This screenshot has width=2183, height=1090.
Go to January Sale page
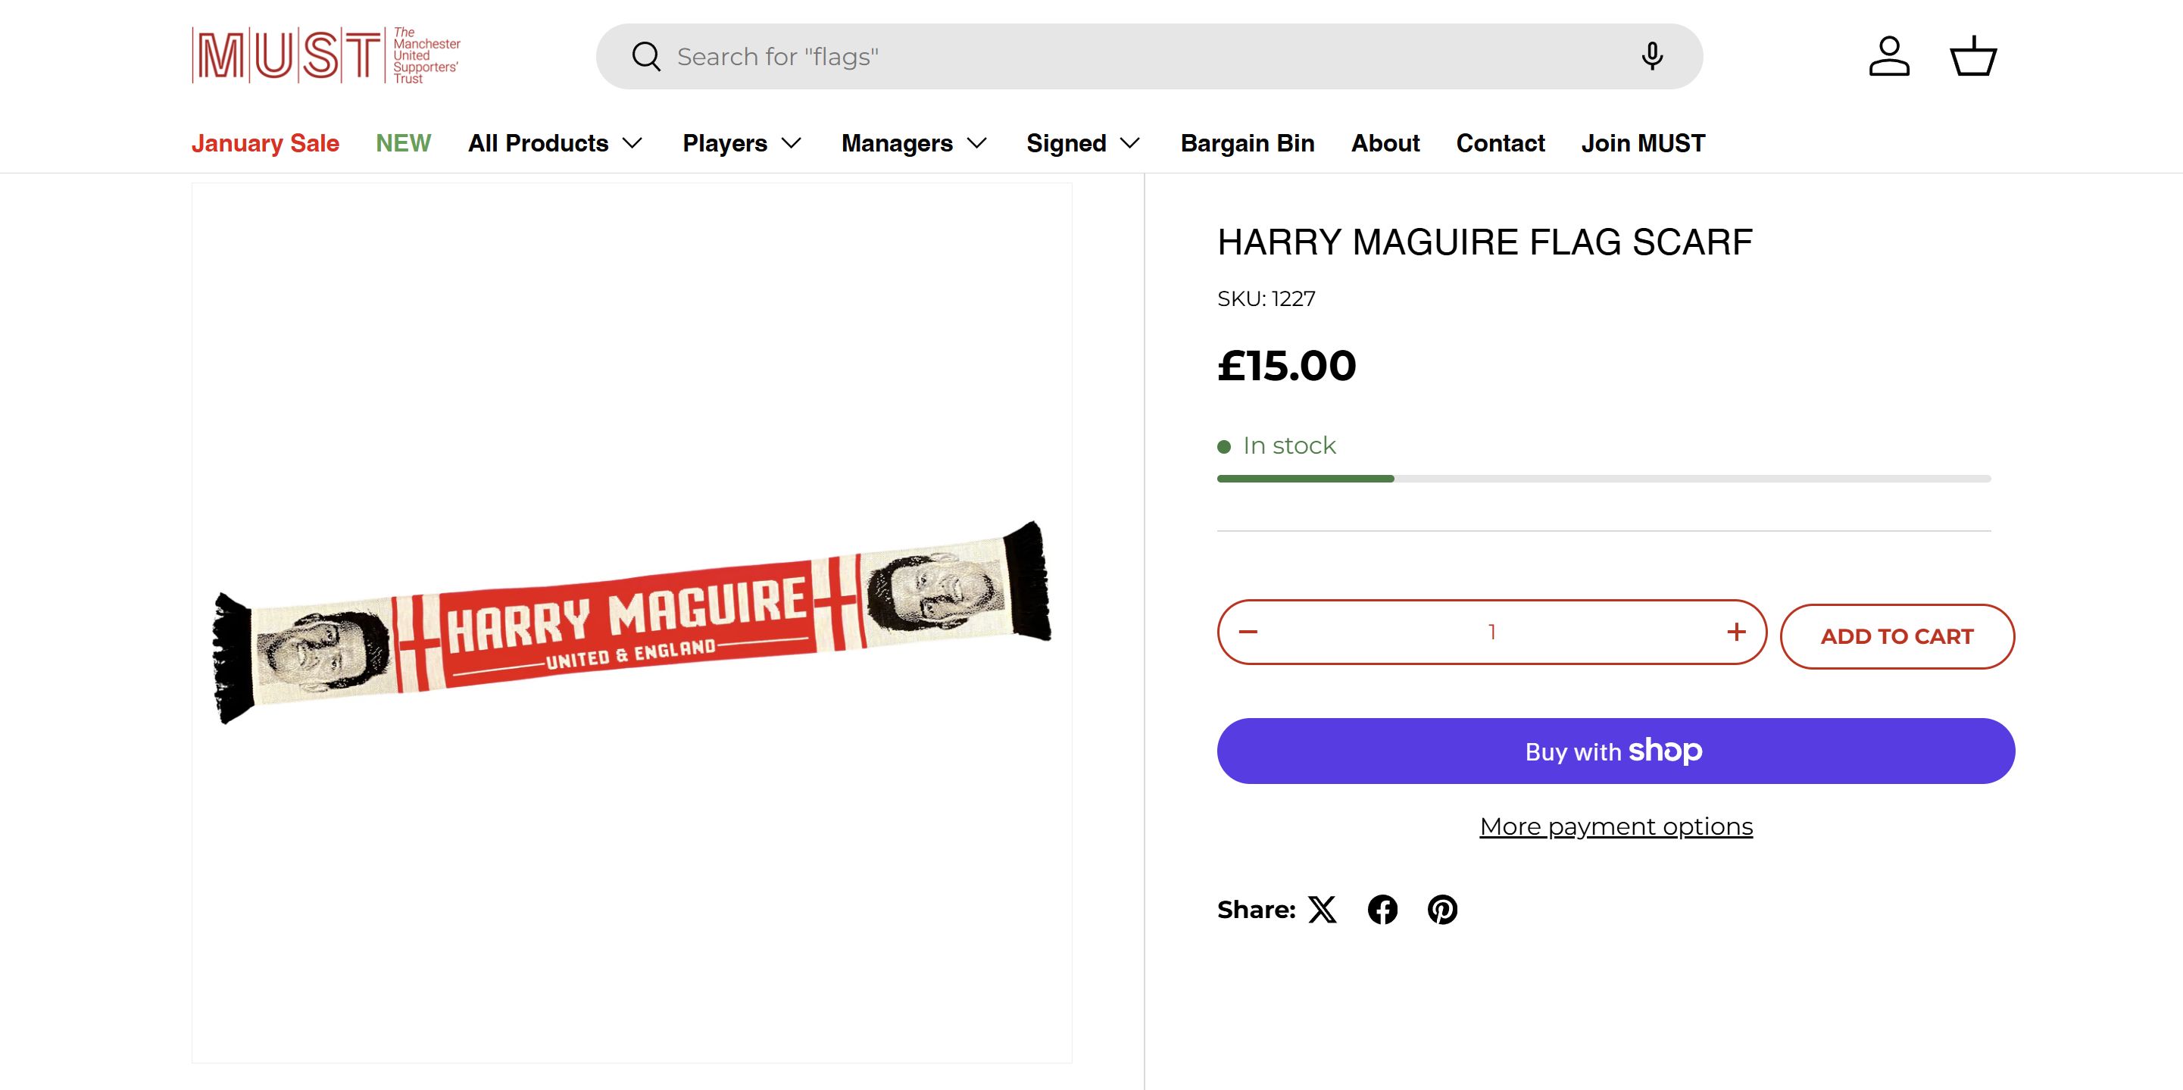(265, 143)
